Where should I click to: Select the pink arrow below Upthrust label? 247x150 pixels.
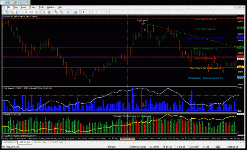(x=143, y=23)
